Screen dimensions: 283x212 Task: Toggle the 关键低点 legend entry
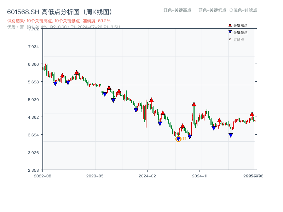pos(240,33)
